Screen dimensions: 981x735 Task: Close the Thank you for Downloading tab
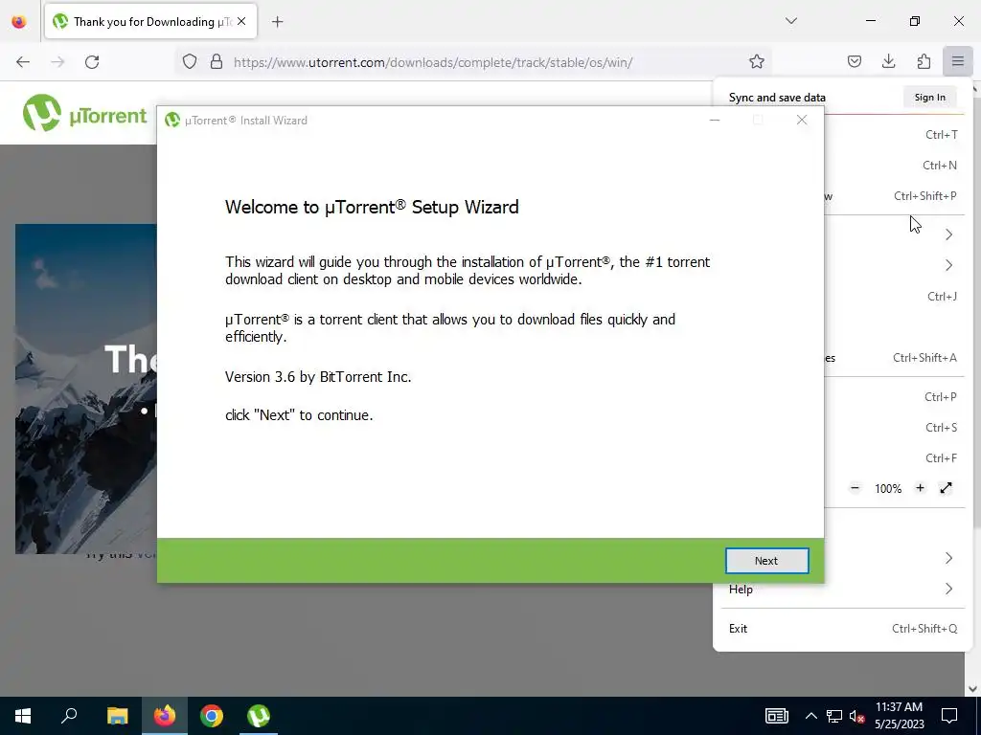242,22
